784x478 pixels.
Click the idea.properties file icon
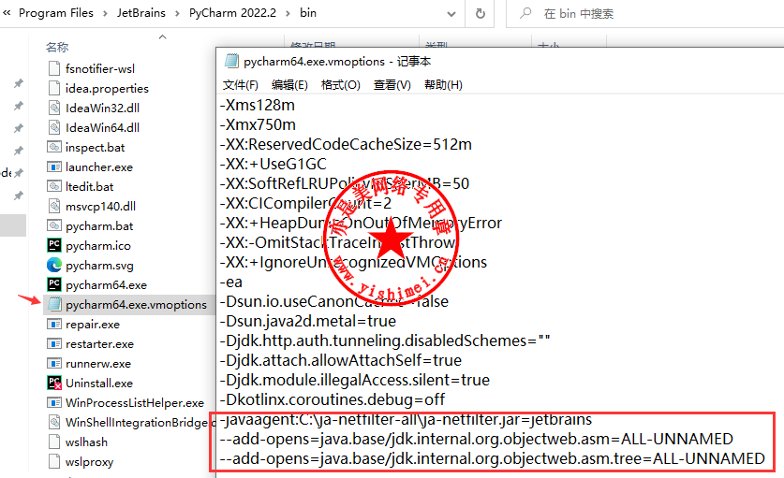[54, 88]
